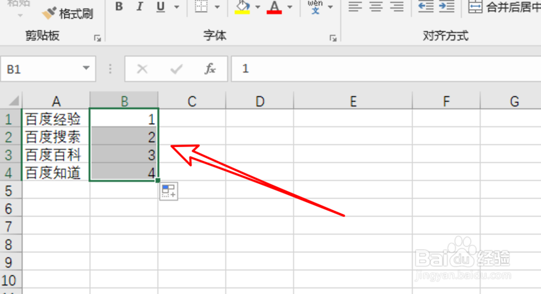Open fill color dropdown arrow

coord(258,6)
